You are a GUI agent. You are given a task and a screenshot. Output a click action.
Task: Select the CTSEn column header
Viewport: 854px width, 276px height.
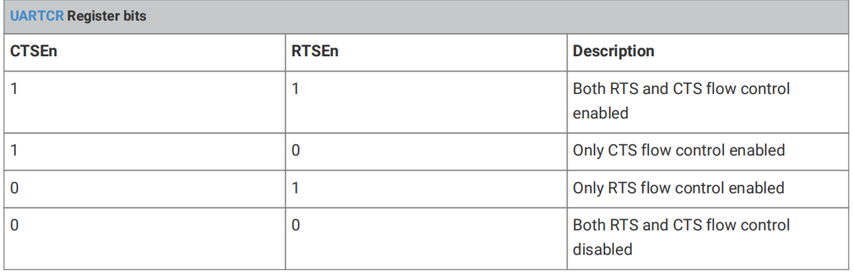(34, 51)
